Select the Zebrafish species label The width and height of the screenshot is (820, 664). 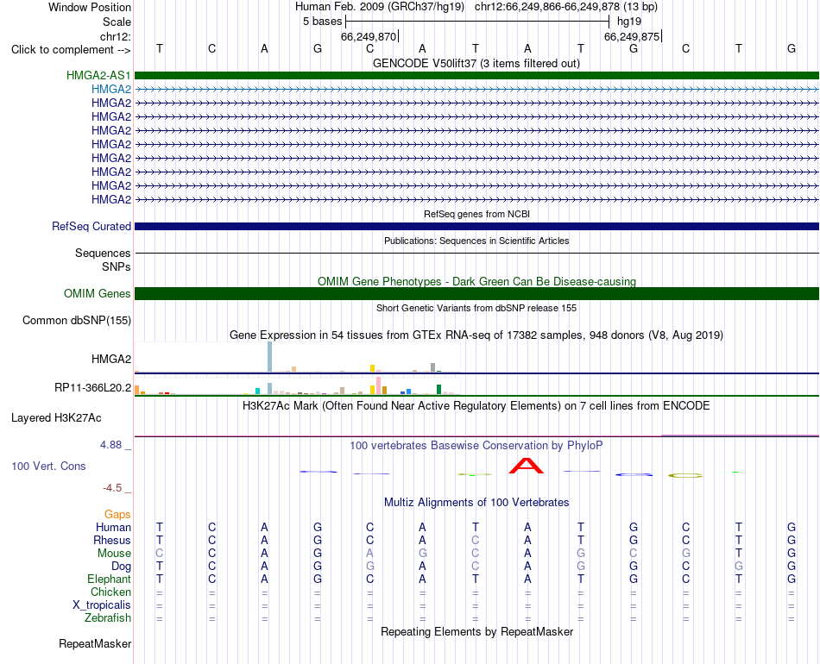point(108,617)
